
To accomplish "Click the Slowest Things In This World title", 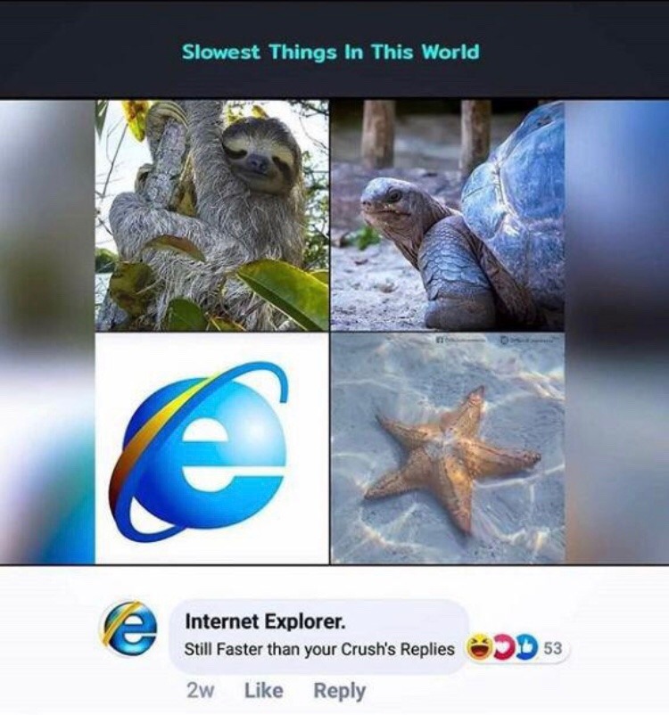I will (331, 52).
